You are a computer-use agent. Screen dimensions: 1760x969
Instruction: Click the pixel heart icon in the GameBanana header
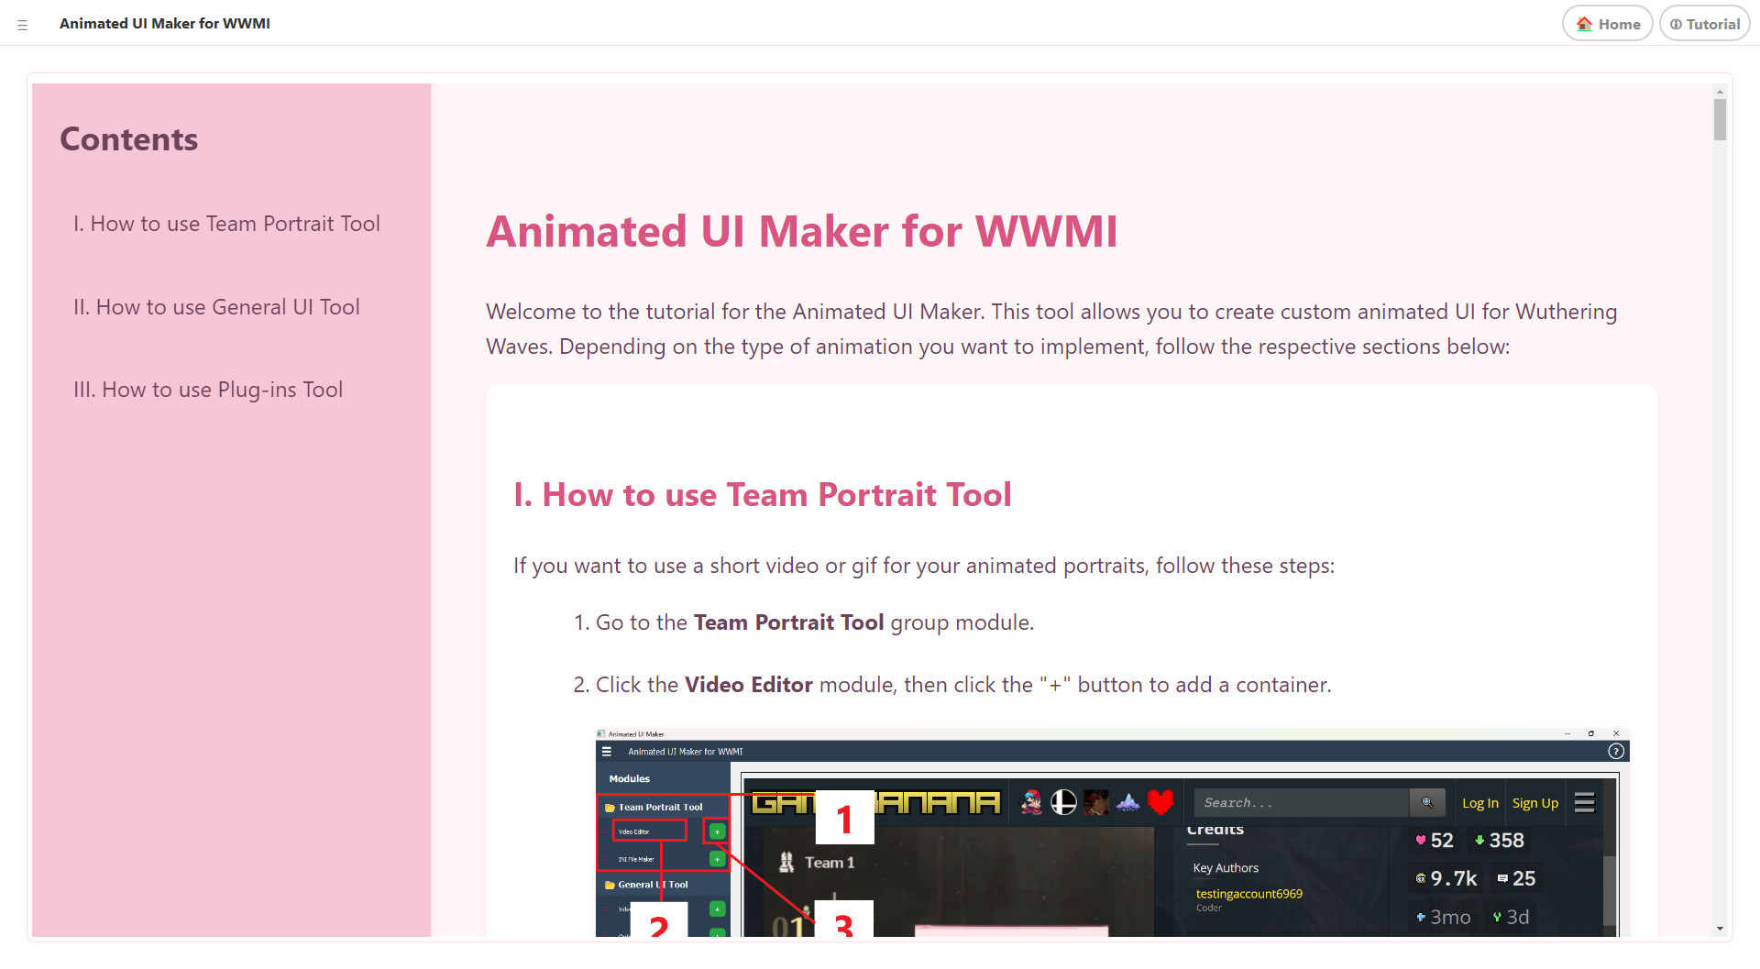(x=1160, y=802)
